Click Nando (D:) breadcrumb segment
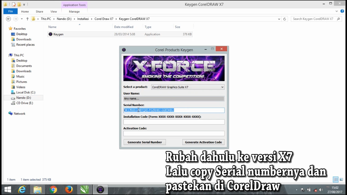This screenshot has height=195, width=347. click(64, 19)
